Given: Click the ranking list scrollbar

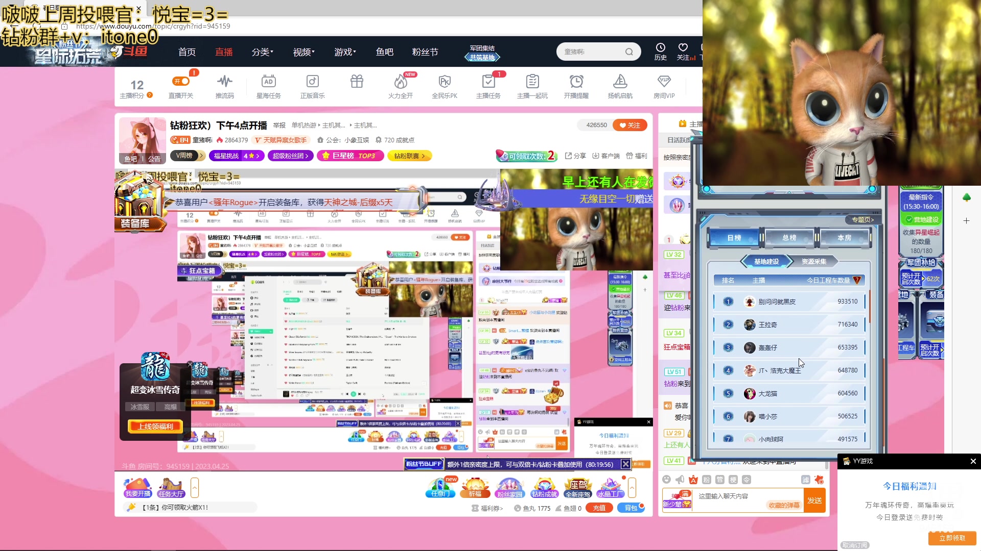Looking at the screenshot, I should click(x=870, y=306).
